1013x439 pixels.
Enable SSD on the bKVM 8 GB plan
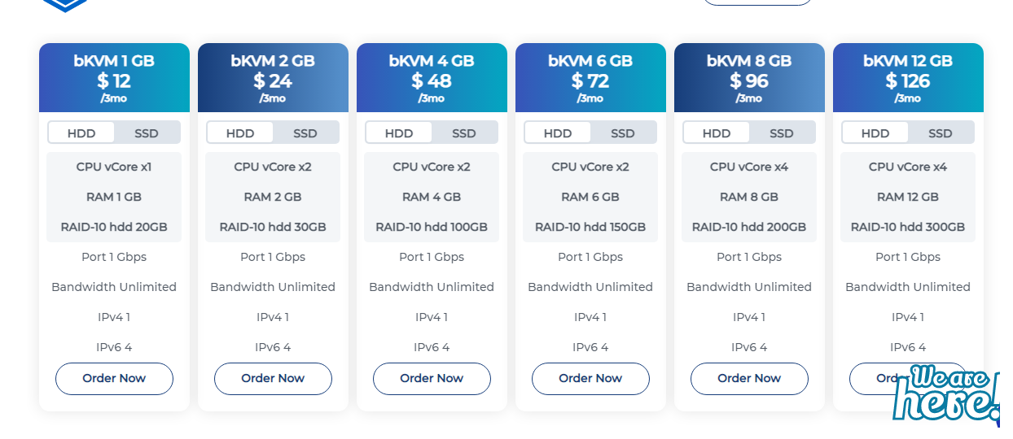[x=782, y=133]
